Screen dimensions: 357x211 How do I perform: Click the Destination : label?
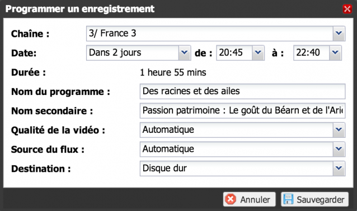[x=41, y=169]
